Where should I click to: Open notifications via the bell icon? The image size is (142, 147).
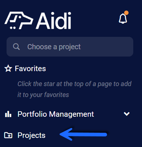point(123,19)
